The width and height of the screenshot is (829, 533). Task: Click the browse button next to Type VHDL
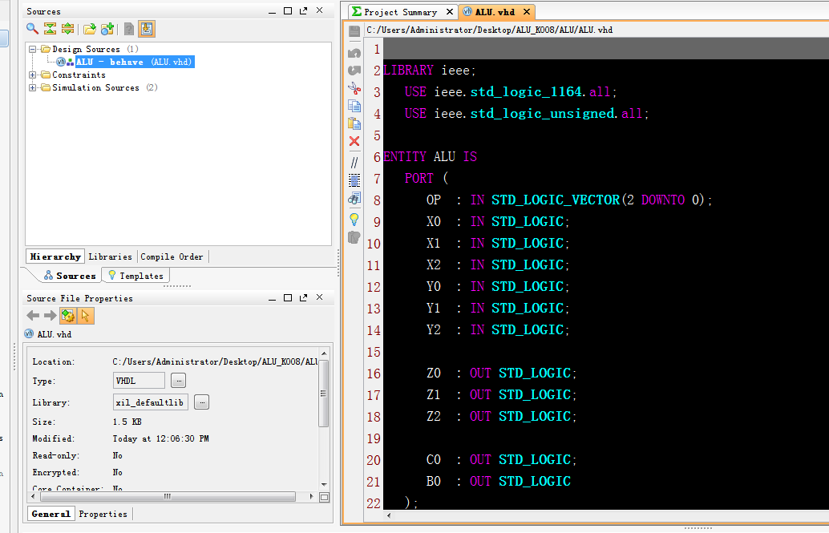(179, 380)
